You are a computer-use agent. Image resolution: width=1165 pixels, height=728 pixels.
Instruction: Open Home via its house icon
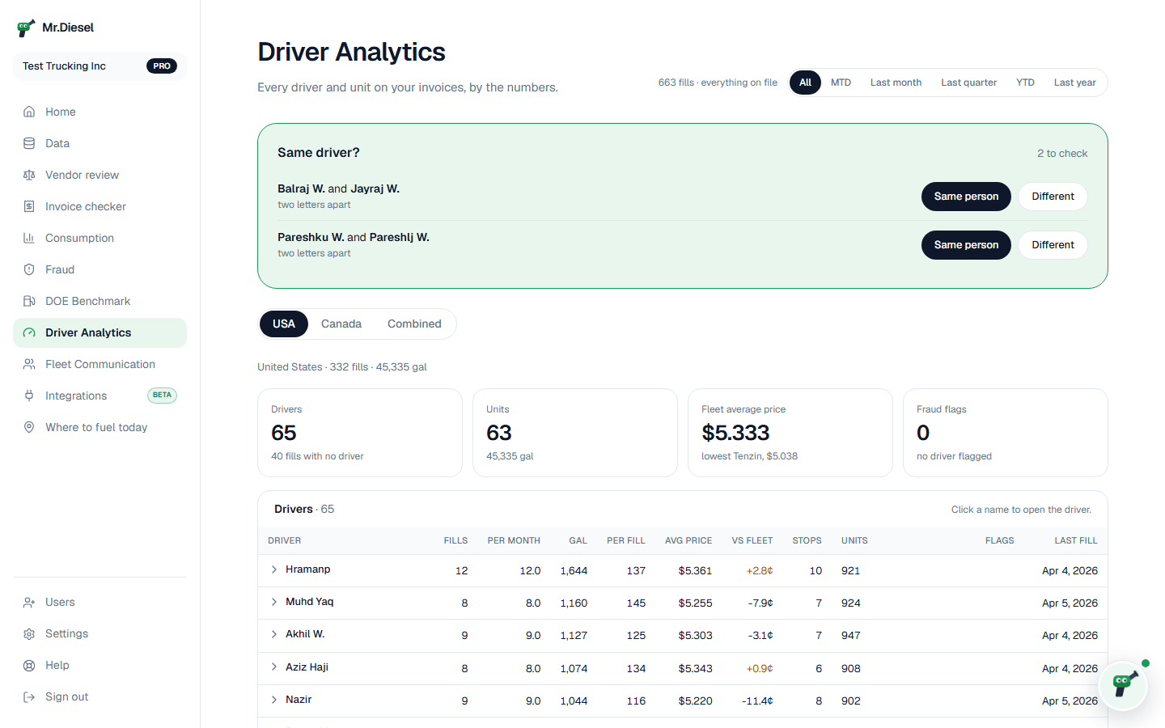point(29,112)
